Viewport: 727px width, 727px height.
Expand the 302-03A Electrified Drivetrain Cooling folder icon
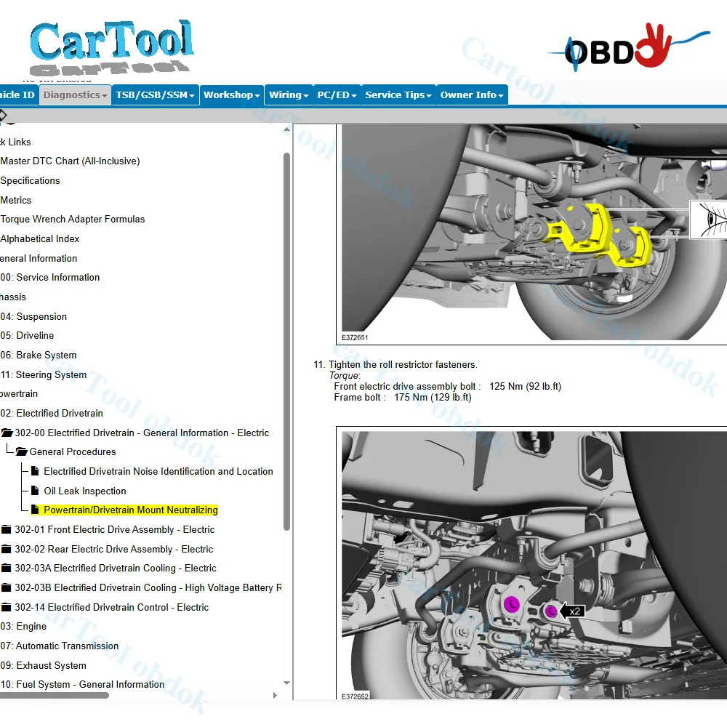click(6, 568)
